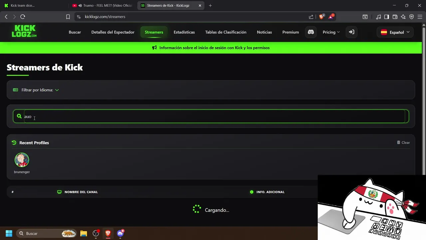Screen dimensions: 426x240
Task: Click the tab search icon in the toolbar
Action: (x=365, y=17)
